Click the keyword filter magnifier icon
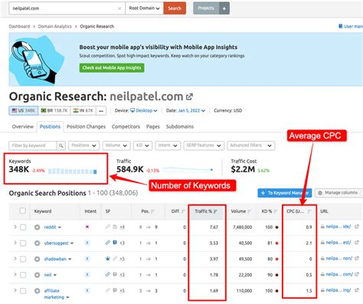363x304 pixels. pyautogui.click(x=60, y=145)
